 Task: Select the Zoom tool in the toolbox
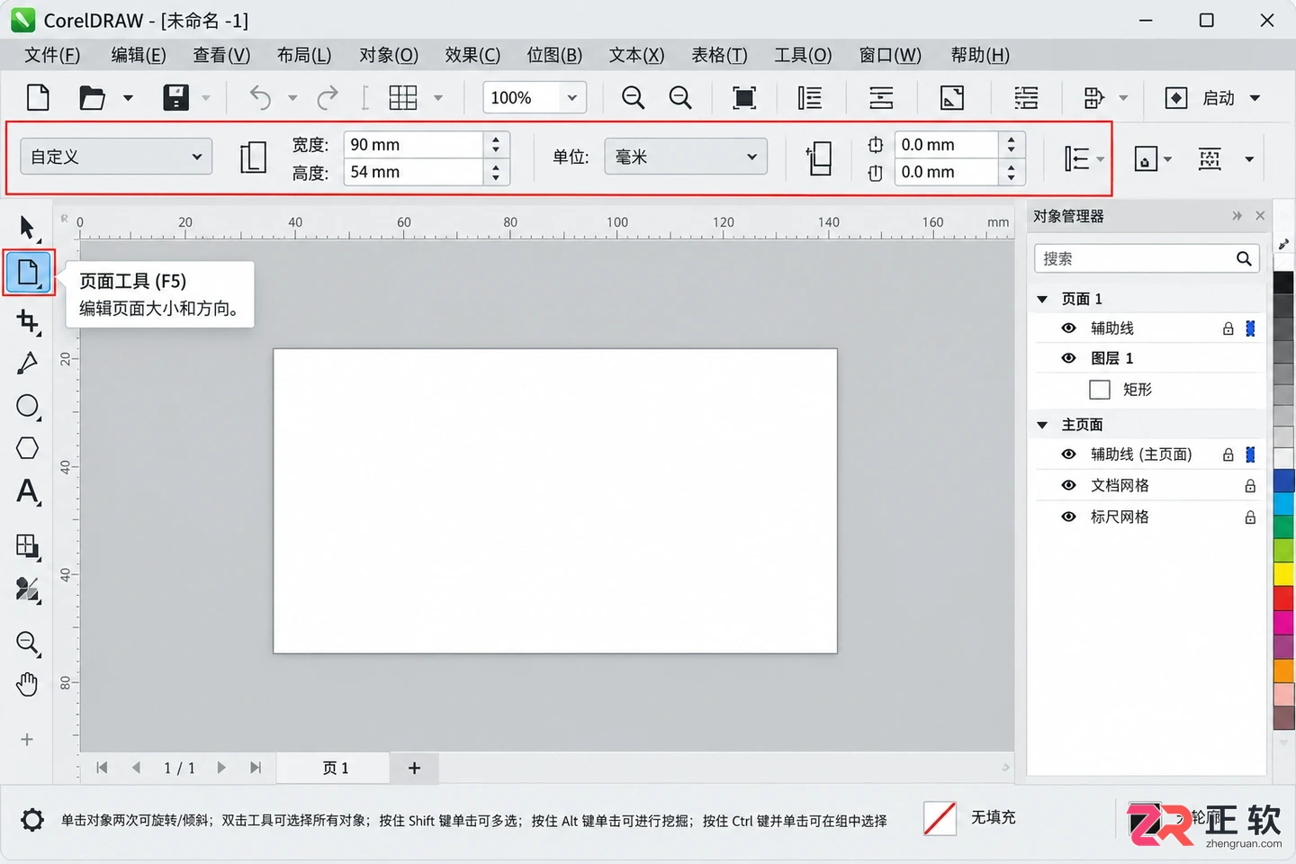coord(28,643)
